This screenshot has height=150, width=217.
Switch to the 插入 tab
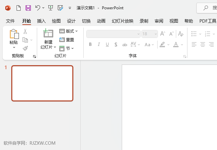[41, 21]
